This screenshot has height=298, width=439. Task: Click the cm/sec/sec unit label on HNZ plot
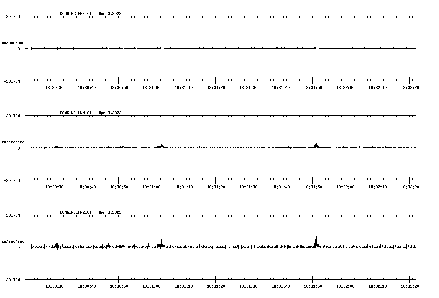pyautogui.click(x=13, y=241)
